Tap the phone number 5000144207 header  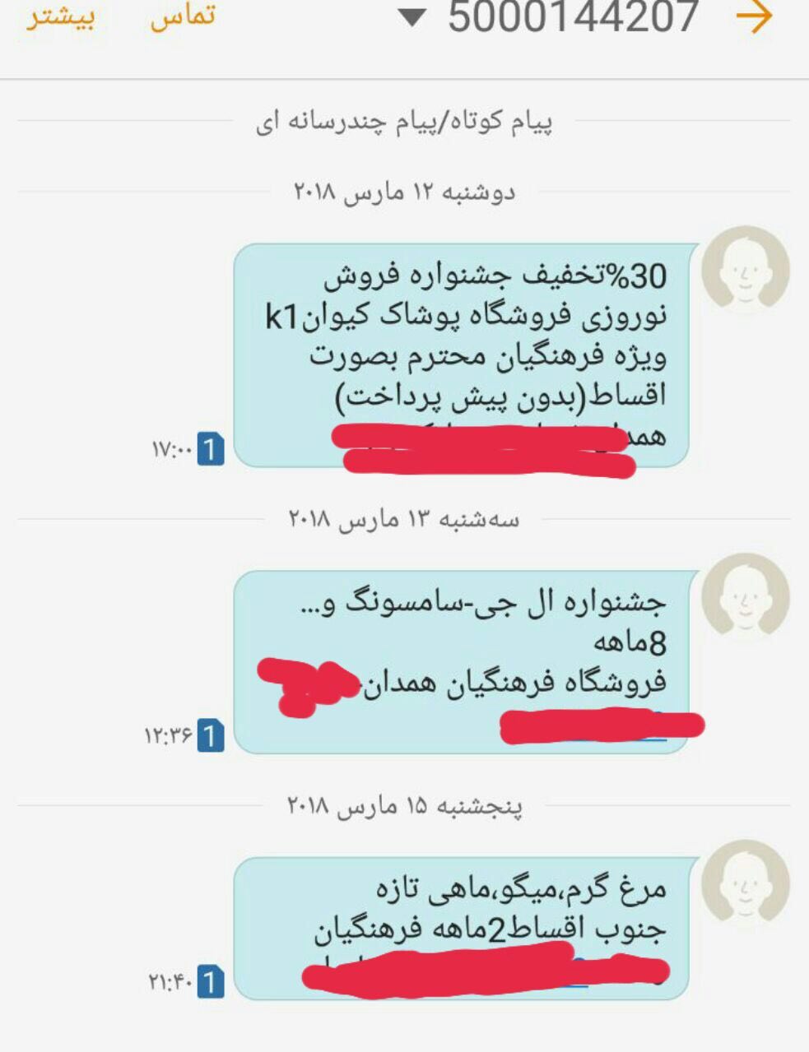coord(573,16)
